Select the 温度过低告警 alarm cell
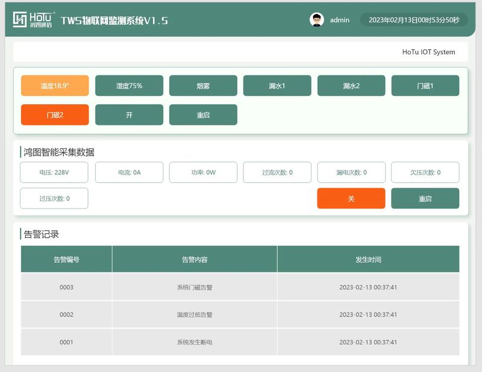The height and width of the screenshot is (372, 482). [x=195, y=315]
